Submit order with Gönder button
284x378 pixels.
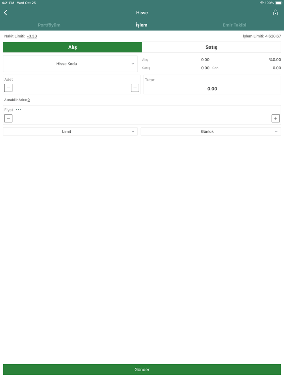click(x=142, y=369)
